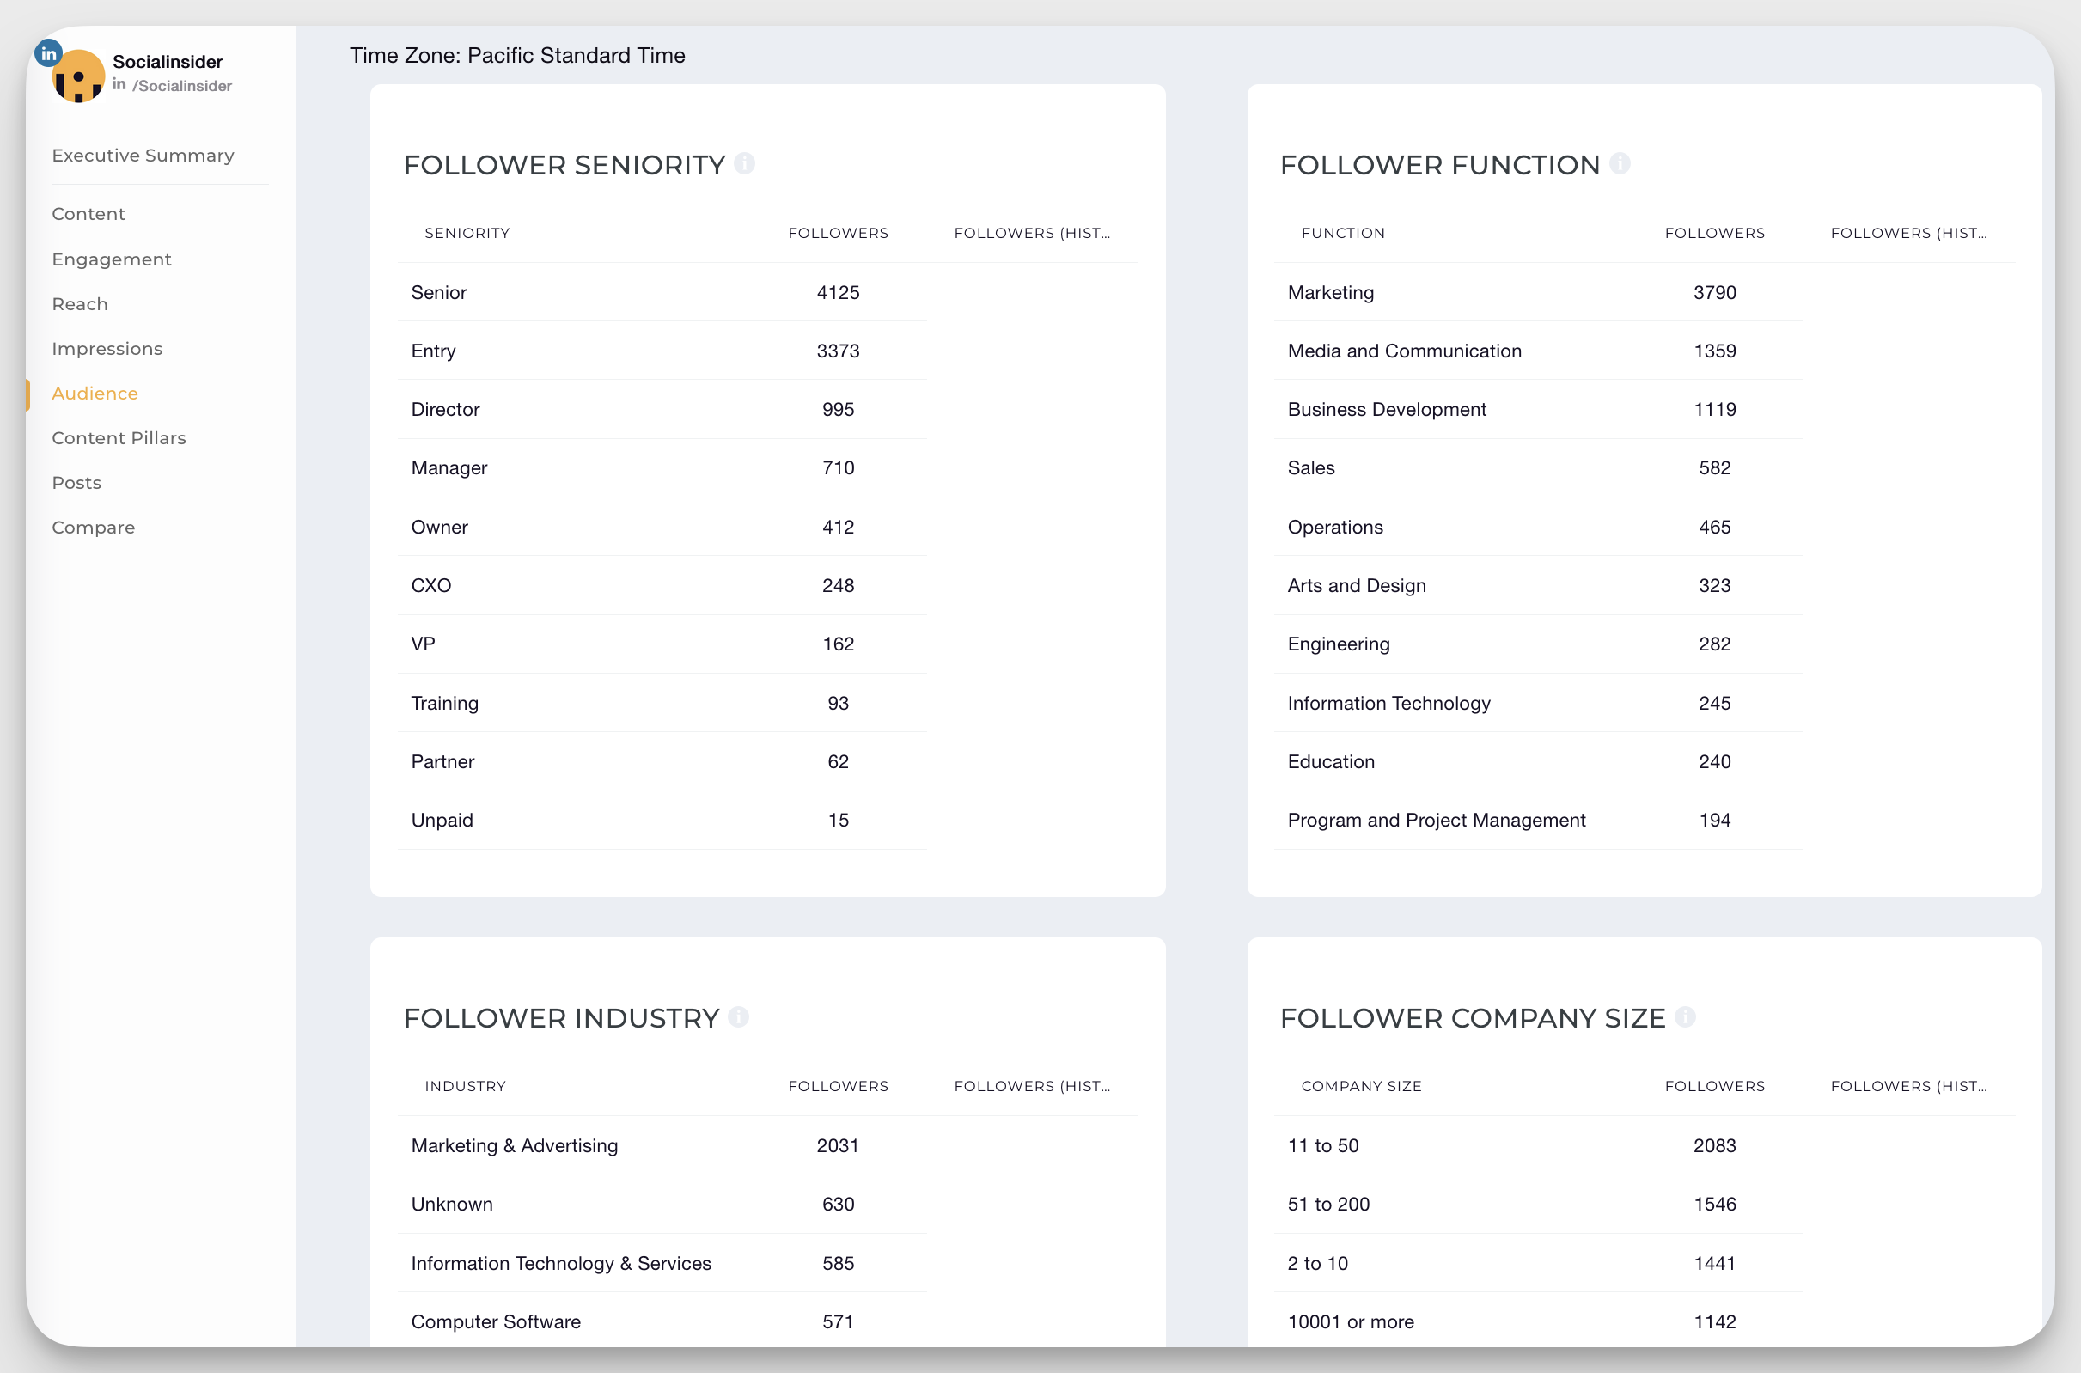Click the Follower Function info icon

[1620, 164]
